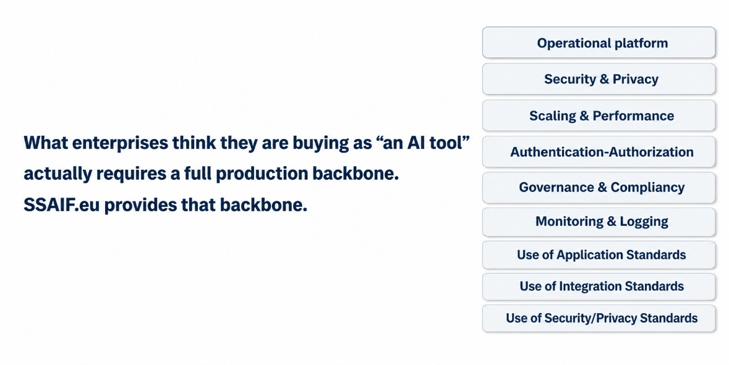Click the word What starting the headline
729x365 pixels.
coord(46,143)
